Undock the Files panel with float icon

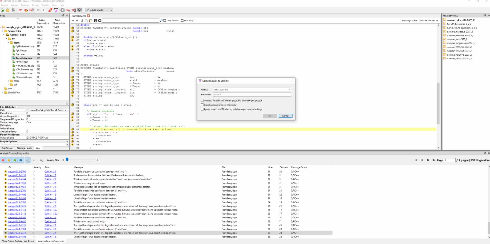click(x=63, y=15)
